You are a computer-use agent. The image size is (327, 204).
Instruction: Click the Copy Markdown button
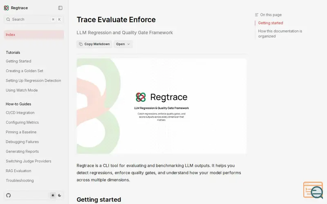tap(94, 44)
